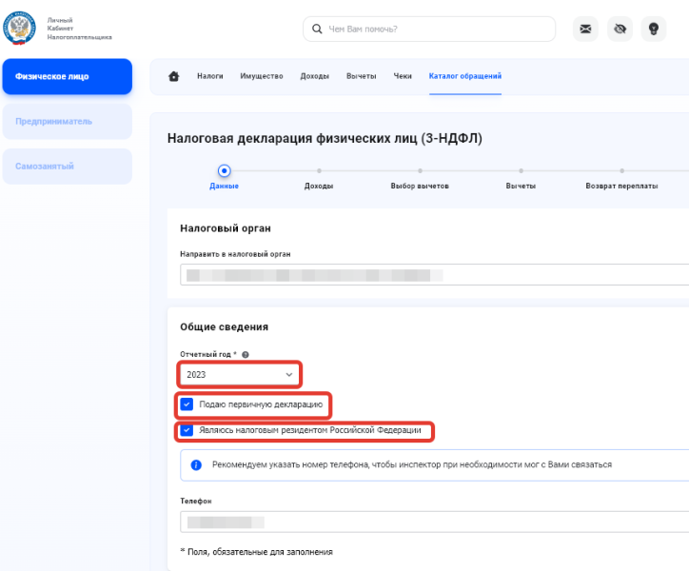The image size is (689, 571).
Task: Select the Физическое лицо profile button
Action: click(x=68, y=76)
